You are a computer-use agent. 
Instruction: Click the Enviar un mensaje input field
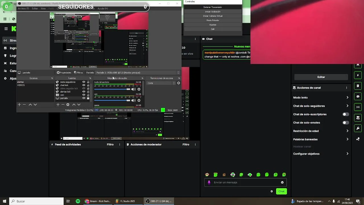tap(245, 183)
